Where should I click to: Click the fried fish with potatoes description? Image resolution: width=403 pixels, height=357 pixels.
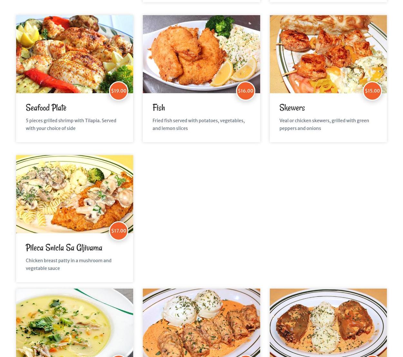point(199,124)
